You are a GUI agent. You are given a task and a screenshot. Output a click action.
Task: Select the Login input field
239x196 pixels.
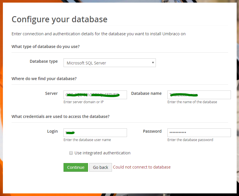[x=95, y=133]
